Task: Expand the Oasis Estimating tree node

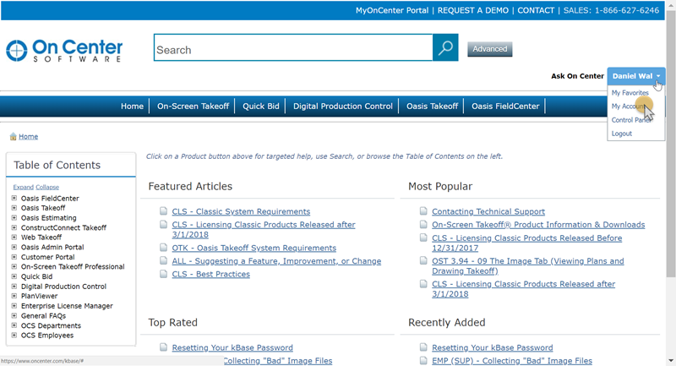Action: 14,218
